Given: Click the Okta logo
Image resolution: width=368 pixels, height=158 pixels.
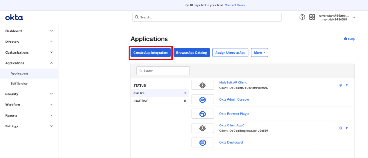Looking at the screenshot, I should coord(14,17).
